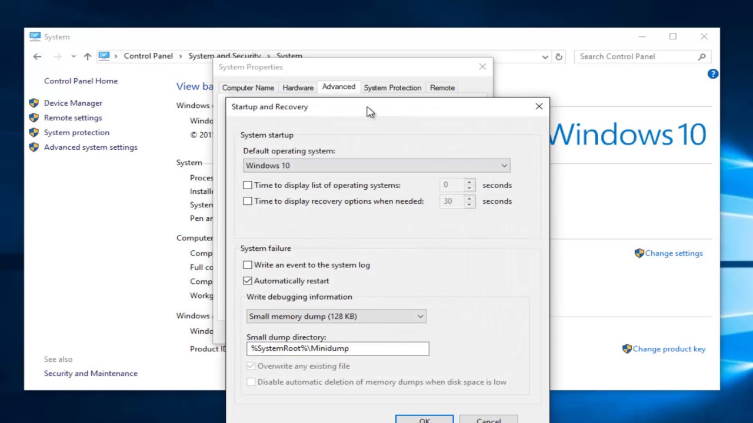The width and height of the screenshot is (753, 423).
Task: Expand breadcrumb arrow after Control Panel
Action: click(x=181, y=56)
